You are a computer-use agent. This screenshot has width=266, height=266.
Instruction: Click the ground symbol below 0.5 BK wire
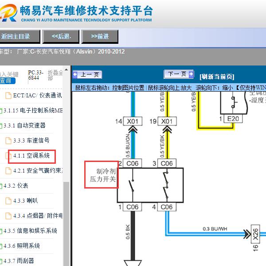[x=133, y=263]
